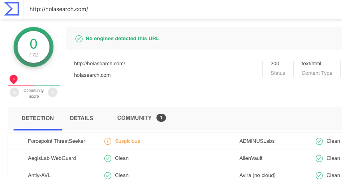342x179 pixels.
Task: Open the COMMUNITY tab
Action: point(134,118)
